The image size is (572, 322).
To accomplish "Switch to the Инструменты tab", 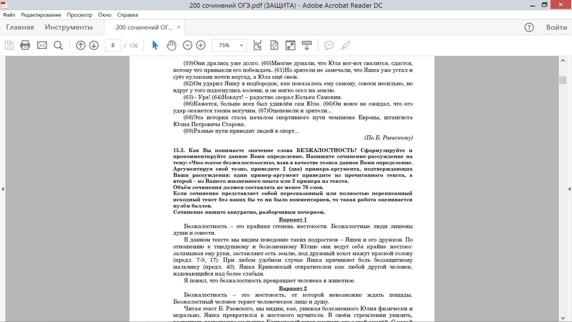I will [x=69, y=27].
